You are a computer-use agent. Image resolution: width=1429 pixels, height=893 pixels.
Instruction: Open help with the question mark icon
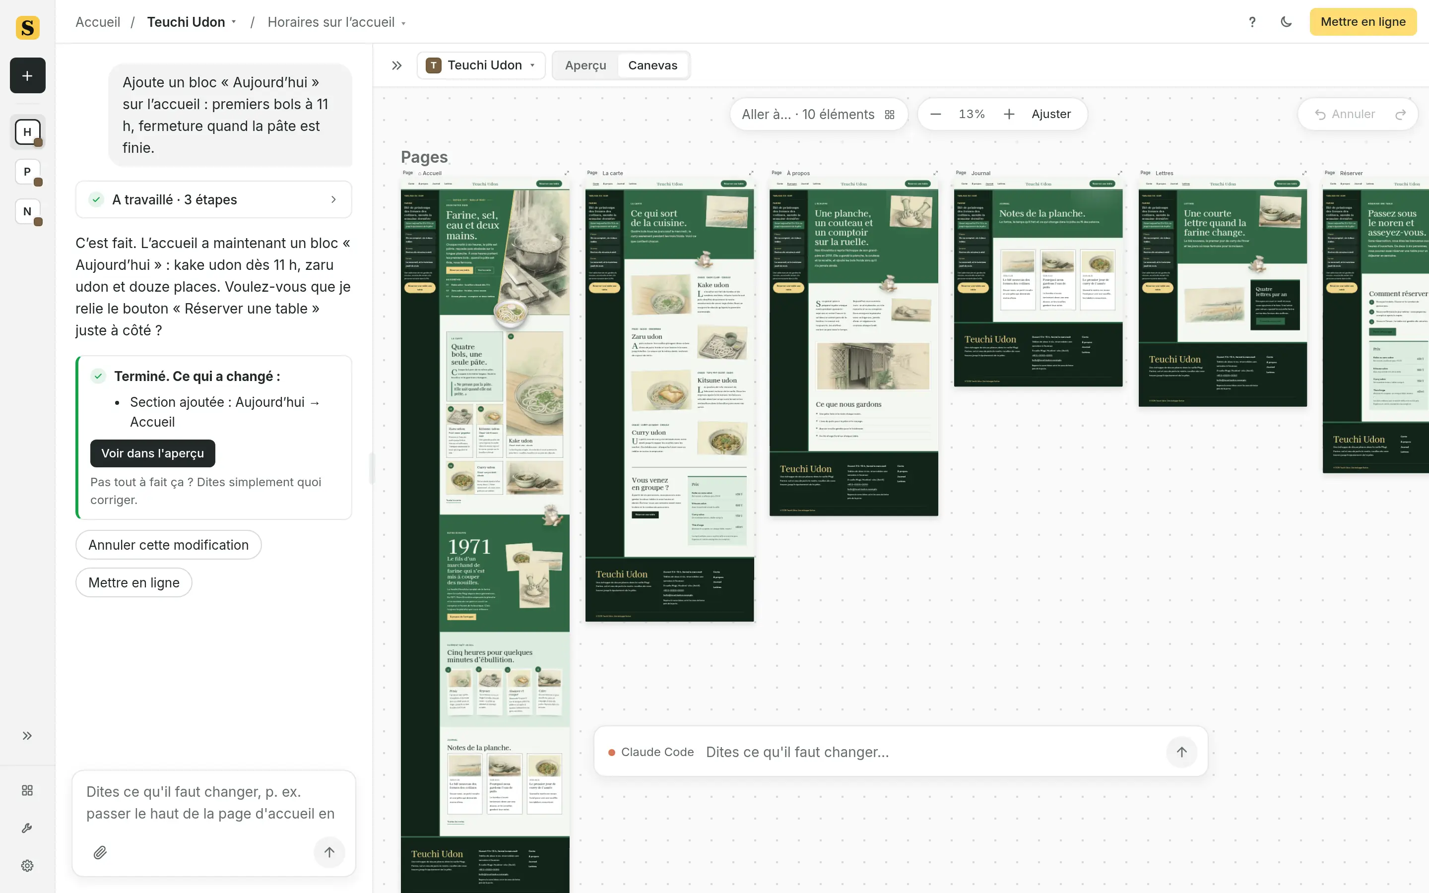click(1252, 22)
